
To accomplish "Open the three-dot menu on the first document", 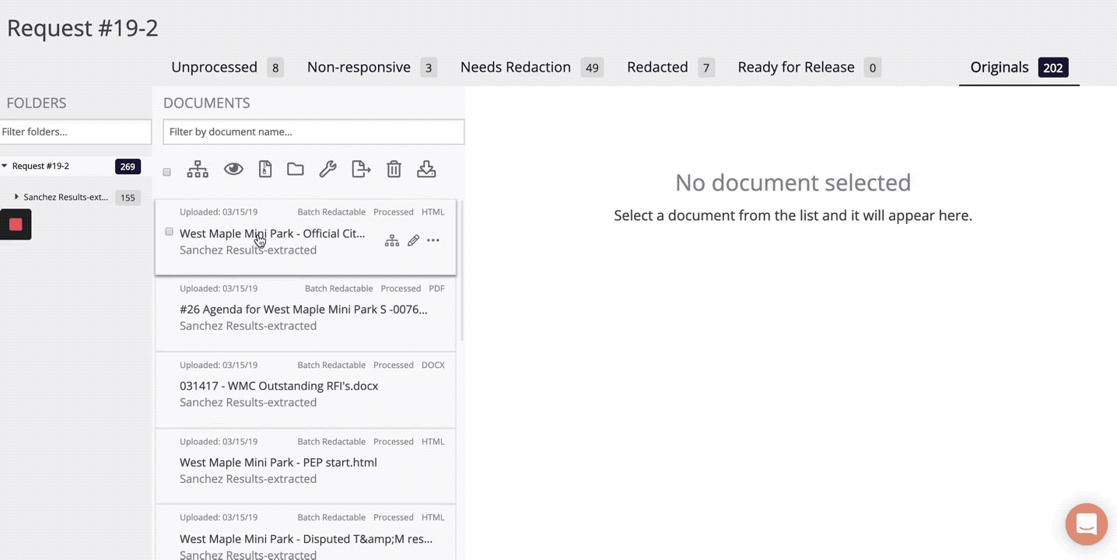I will coord(433,241).
